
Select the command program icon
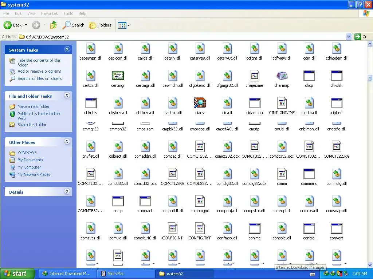[309, 174]
